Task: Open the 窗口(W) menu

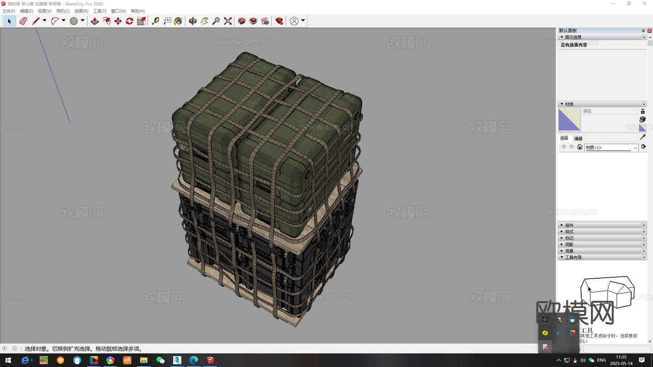Action: pyautogui.click(x=119, y=11)
